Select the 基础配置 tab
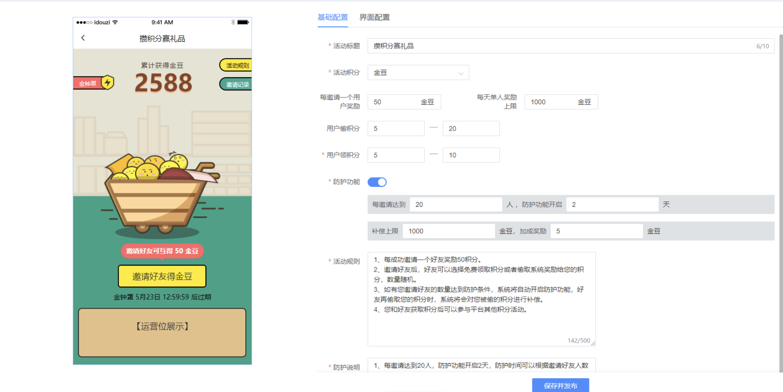Viewport: 783px width, 392px height. point(333,17)
